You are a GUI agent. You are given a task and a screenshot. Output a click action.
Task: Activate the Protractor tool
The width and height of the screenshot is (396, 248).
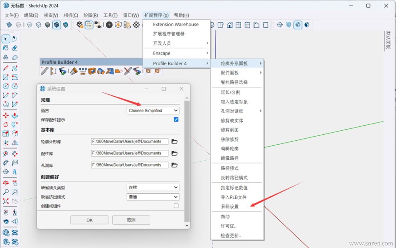click(x=6, y=163)
